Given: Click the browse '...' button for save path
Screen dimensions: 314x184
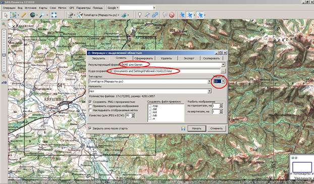Looking at the screenshot, I should 223,71.
